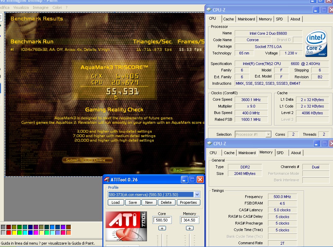Switch to Mainboard tab in top CPU-Z
Screen dimensions: 333x247
(x=246, y=19)
